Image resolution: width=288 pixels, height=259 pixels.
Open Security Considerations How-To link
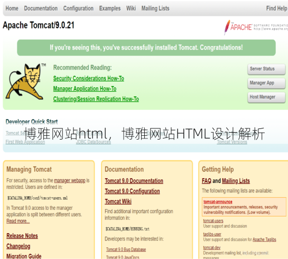pyautogui.click(x=89, y=78)
